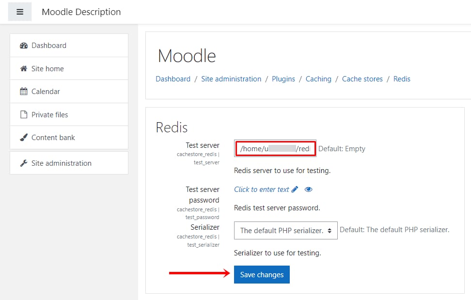Image resolution: width=471 pixels, height=300 pixels.
Task: Go to Calendar in the sidebar
Action: coord(69,91)
